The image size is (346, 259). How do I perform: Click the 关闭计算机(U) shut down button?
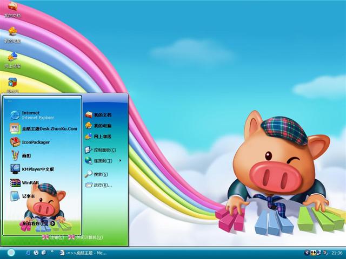[85, 237]
